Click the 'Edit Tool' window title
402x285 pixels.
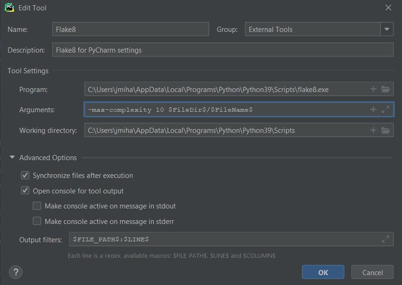tap(32, 8)
